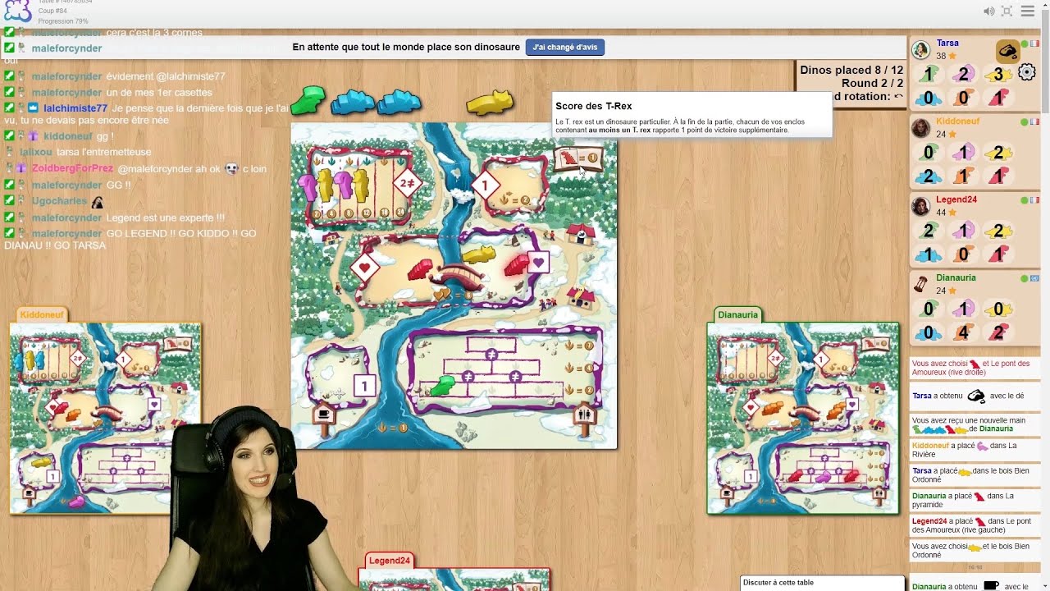The height and width of the screenshot is (591, 1050).
Task: Click chat username "ZoidbergForPrez"
Action: point(72,168)
